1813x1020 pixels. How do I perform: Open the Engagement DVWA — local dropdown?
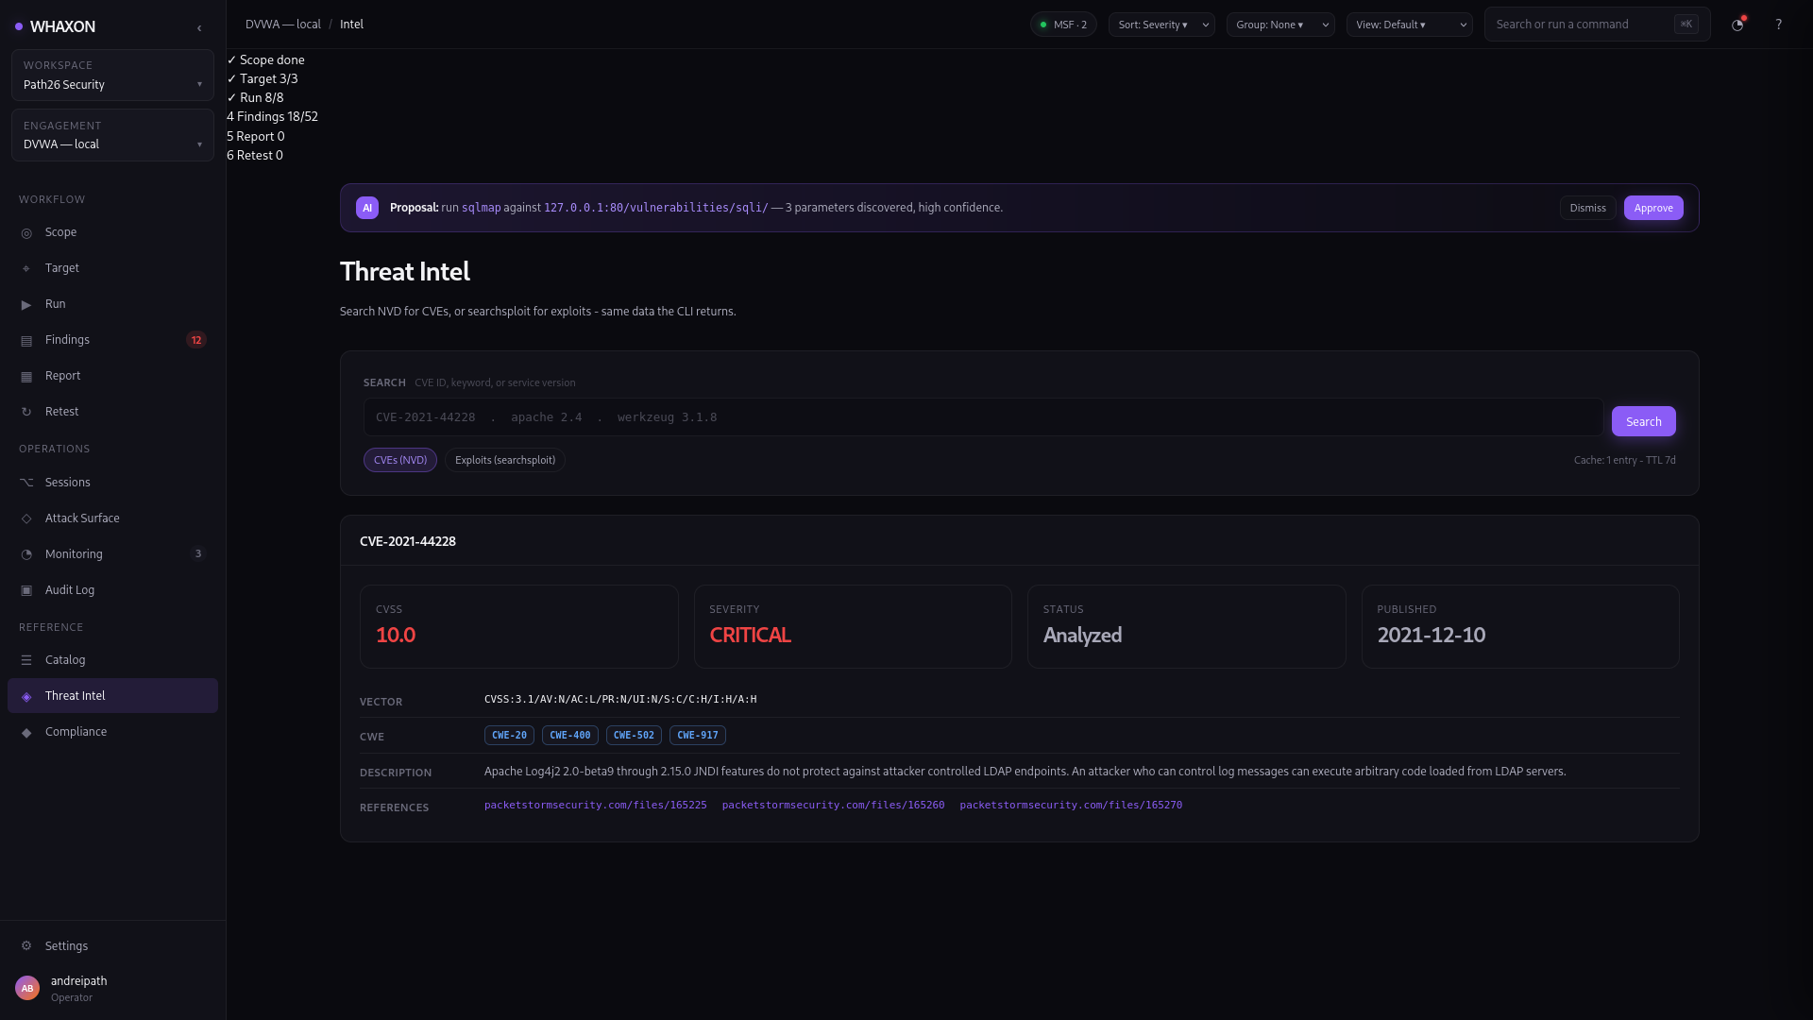point(112,135)
